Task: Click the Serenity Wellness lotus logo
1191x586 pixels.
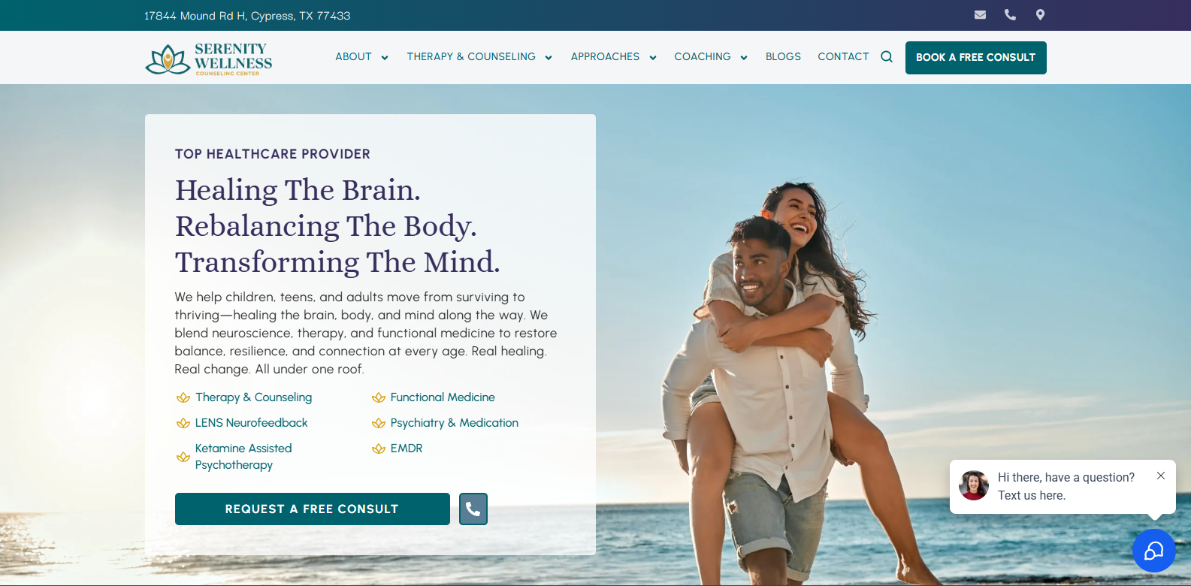Action: pos(209,59)
